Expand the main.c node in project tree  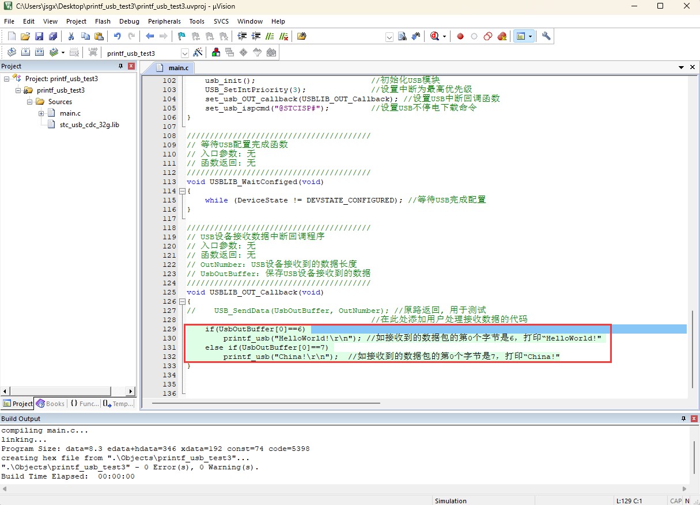coord(41,113)
